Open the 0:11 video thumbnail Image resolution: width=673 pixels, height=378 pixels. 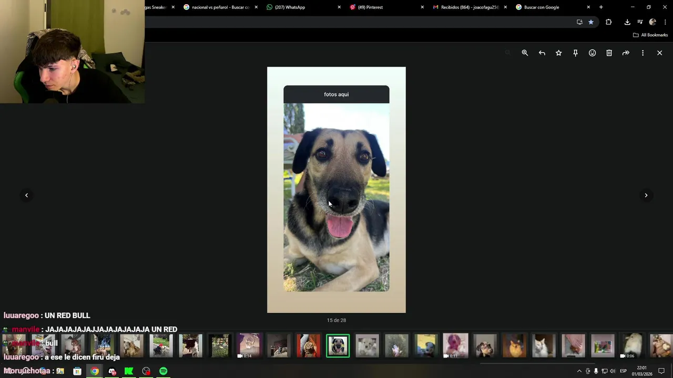tap(455, 346)
